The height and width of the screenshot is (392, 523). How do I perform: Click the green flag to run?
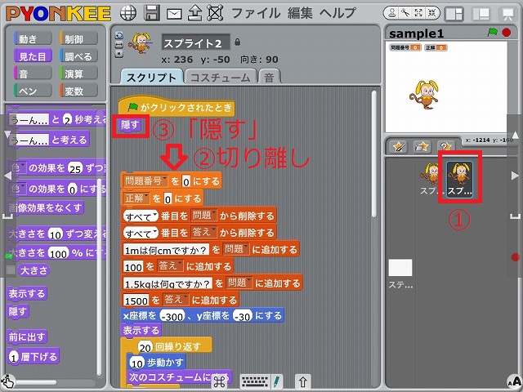click(x=492, y=33)
